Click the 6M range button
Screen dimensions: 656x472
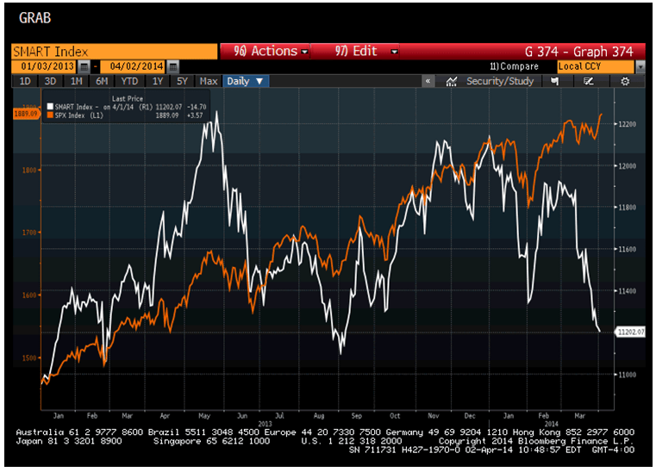tap(102, 81)
